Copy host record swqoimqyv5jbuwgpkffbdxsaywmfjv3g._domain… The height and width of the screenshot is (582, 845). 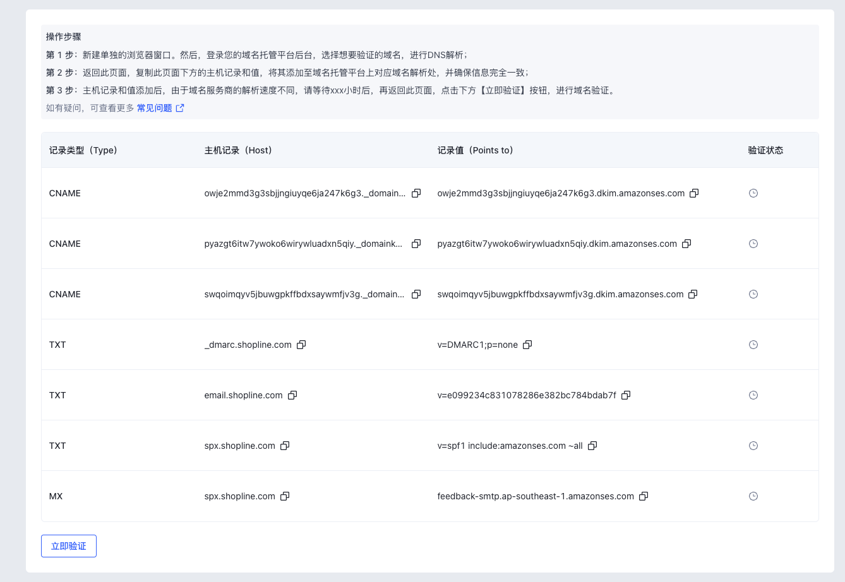tap(416, 294)
